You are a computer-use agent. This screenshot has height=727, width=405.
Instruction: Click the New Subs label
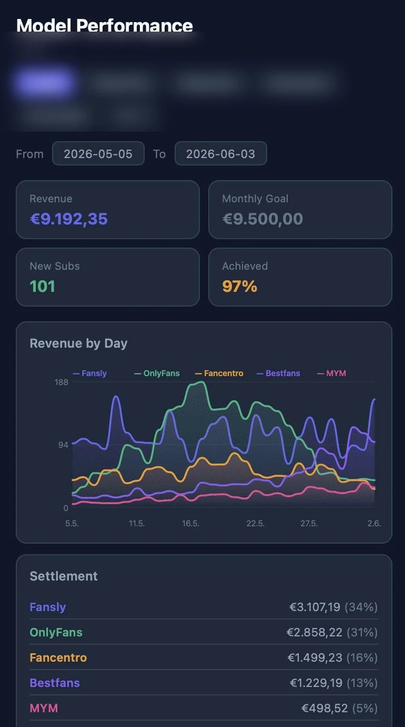coord(55,266)
